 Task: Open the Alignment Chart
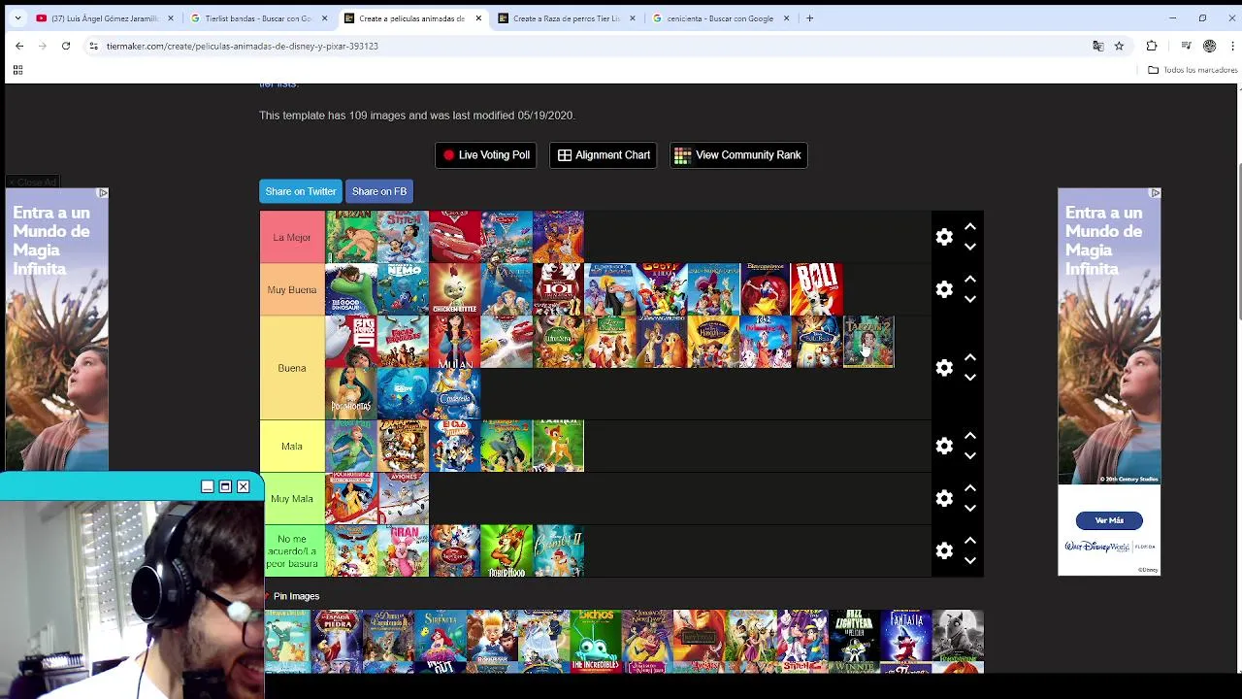(604, 155)
